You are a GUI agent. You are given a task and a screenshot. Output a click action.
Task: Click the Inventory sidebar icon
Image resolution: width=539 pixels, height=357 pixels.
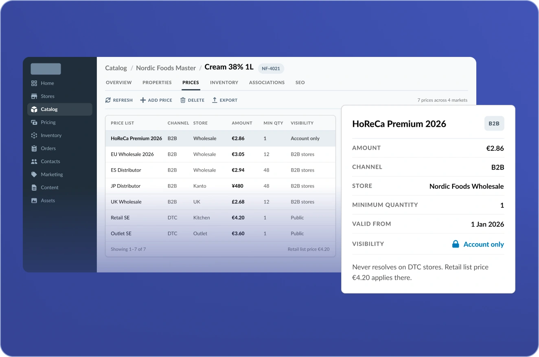pos(34,135)
